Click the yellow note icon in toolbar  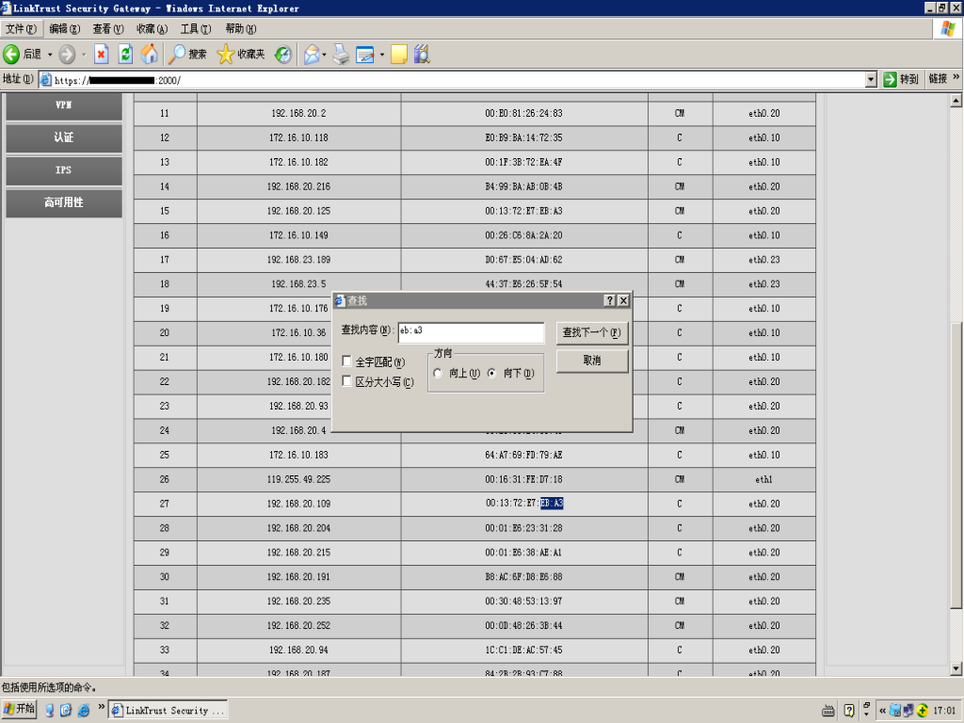(x=399, y=55)
